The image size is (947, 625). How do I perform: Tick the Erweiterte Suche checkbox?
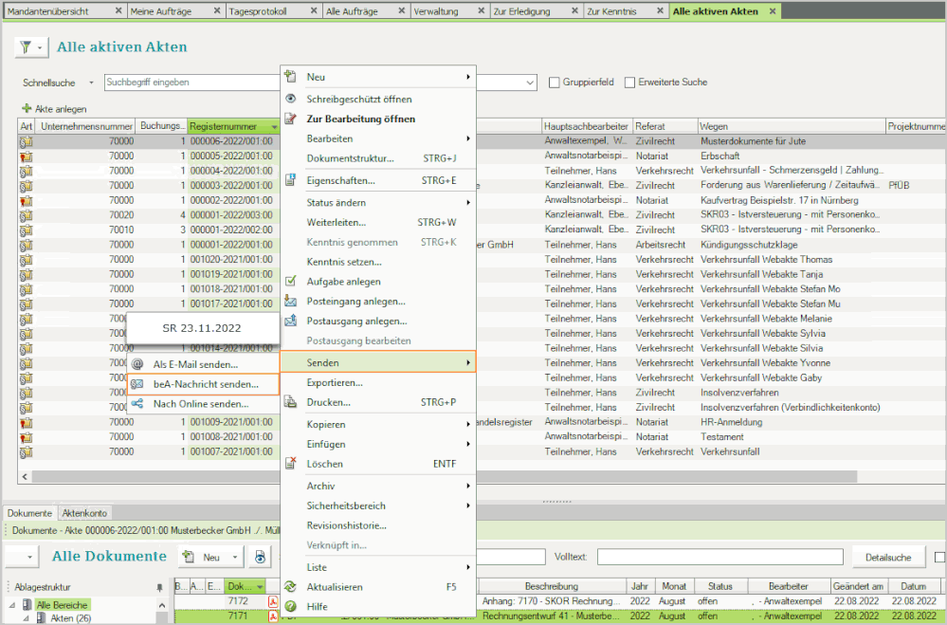coord(629,83)
